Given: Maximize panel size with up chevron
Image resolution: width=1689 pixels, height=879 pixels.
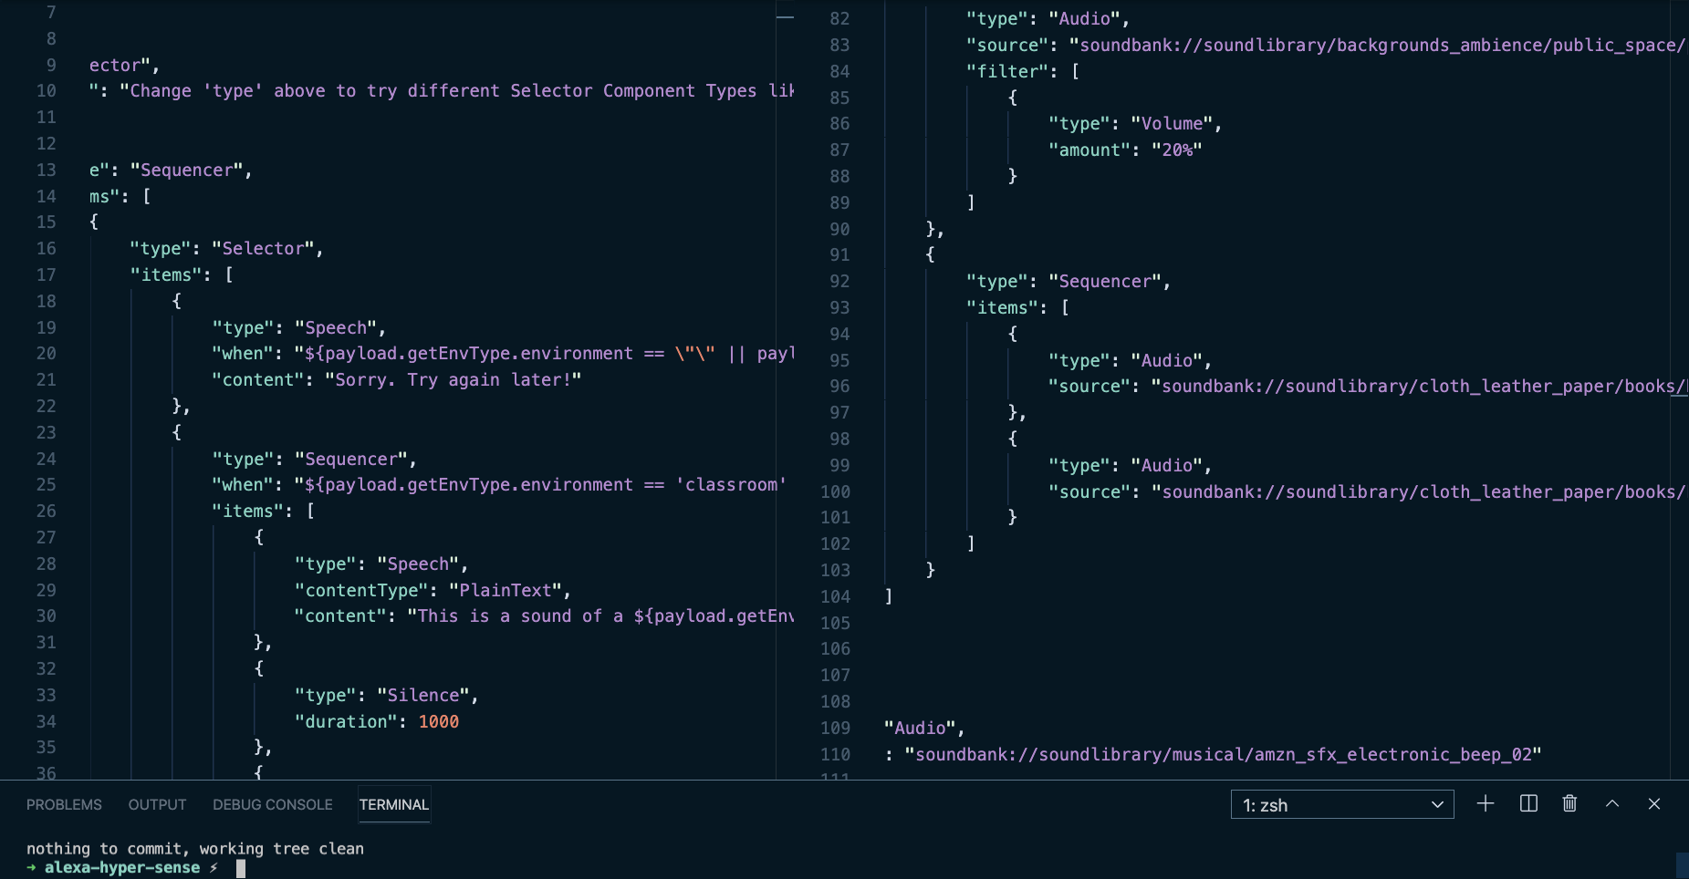Looking at the screenshot, I should (x=1612, y=803).
